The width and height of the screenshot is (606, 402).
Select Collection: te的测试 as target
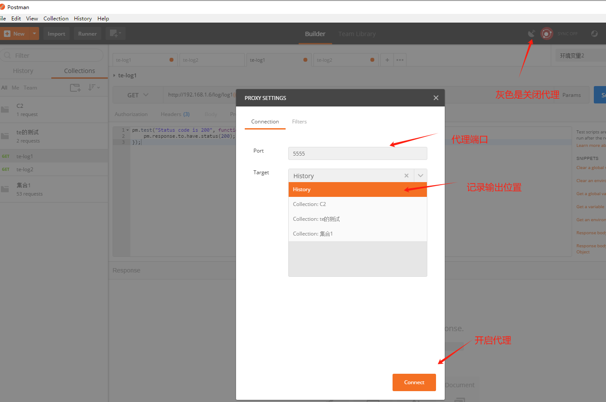point(358,219)
